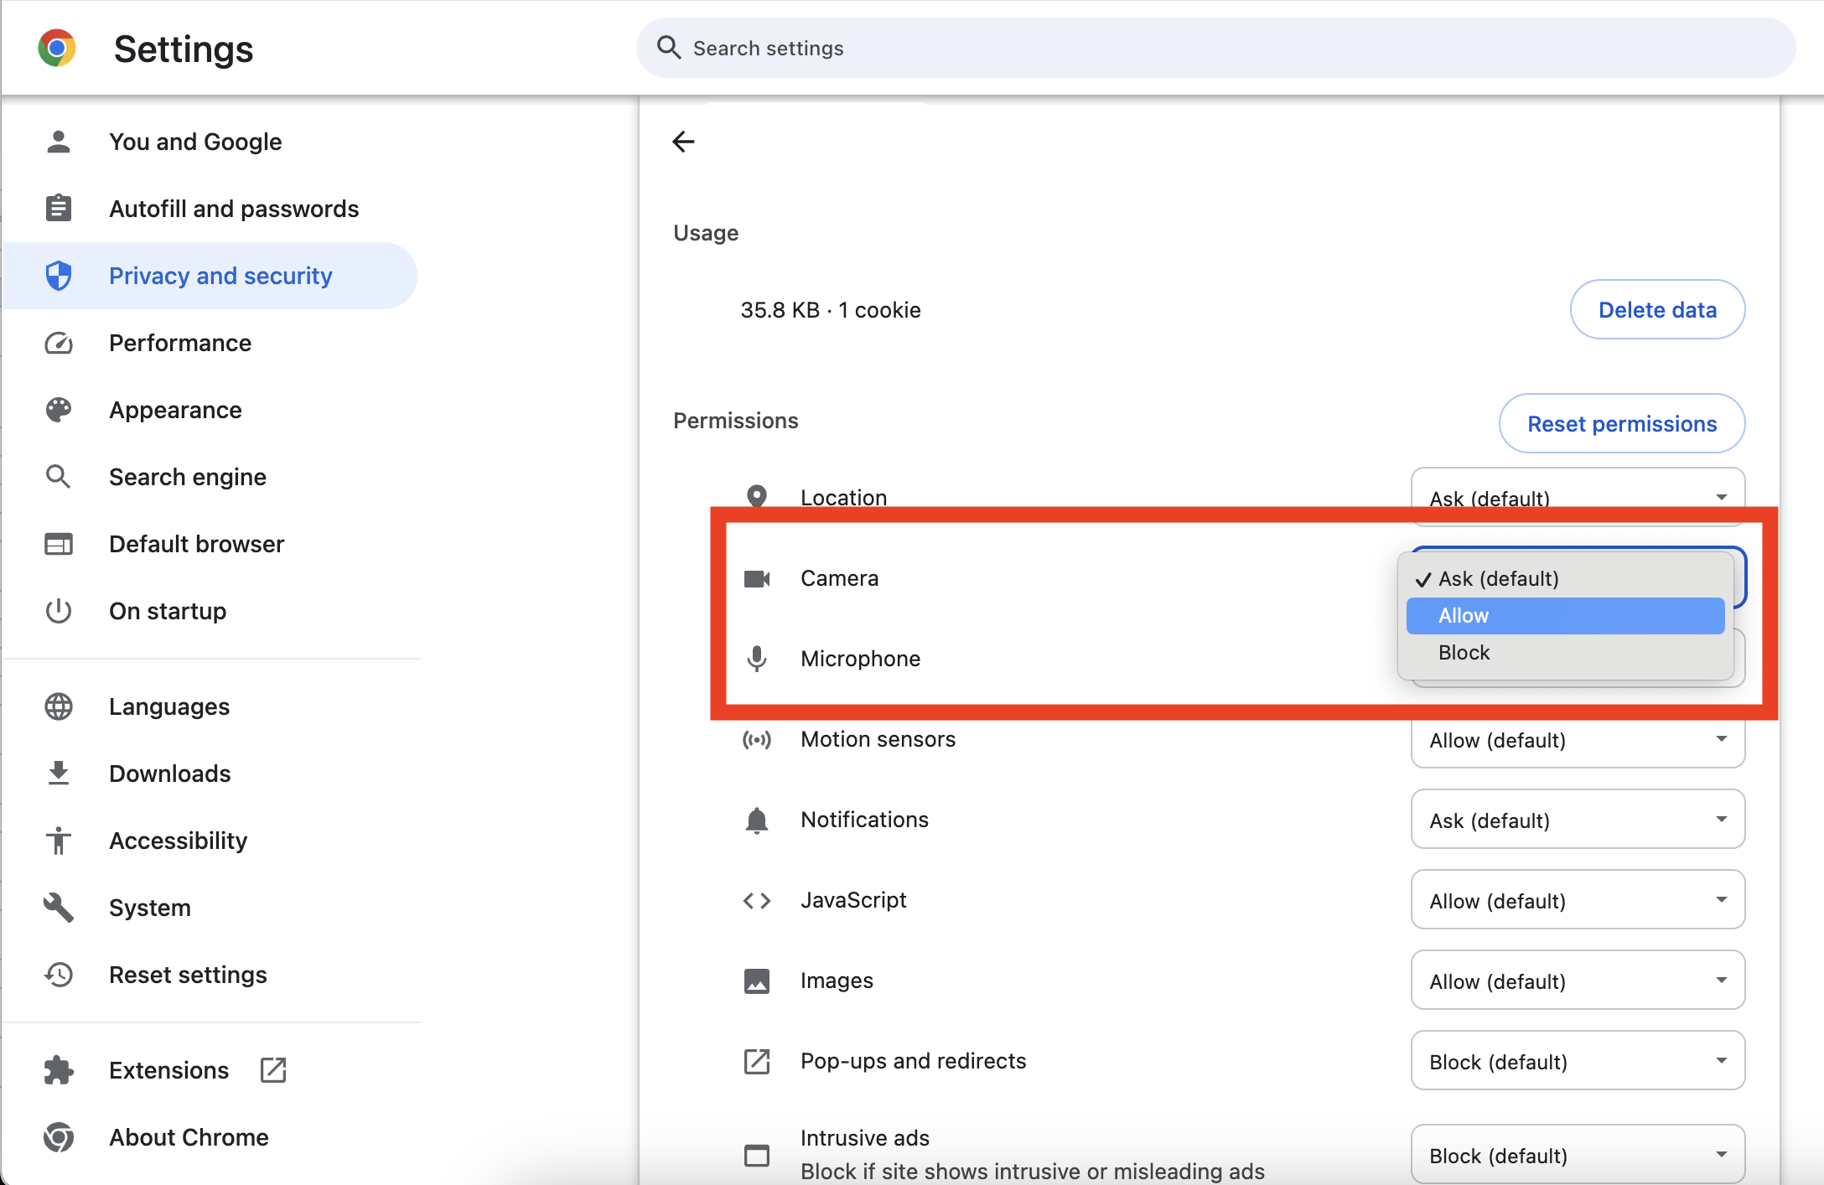This screenshot has height=1185, width=1824.
Task: Click the Extensions puzzle piece icon
Action: 59,1070
